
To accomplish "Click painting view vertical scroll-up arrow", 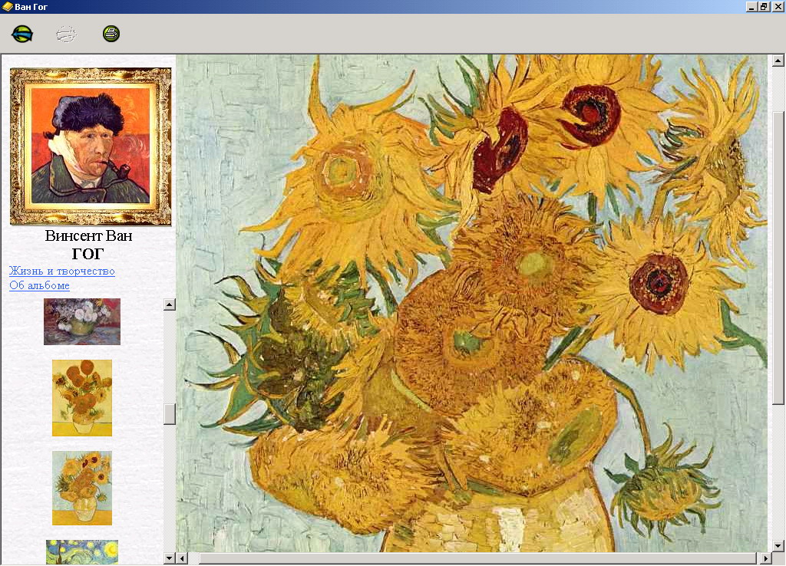I will (778, 61).
